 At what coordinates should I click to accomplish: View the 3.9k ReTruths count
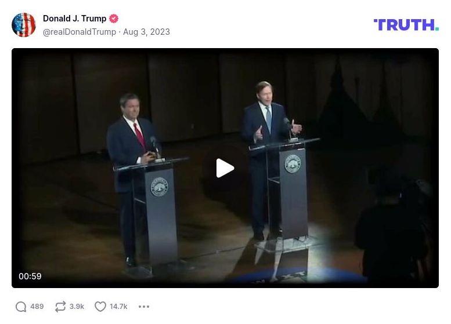pyautogui.click(x=77, y=307)
